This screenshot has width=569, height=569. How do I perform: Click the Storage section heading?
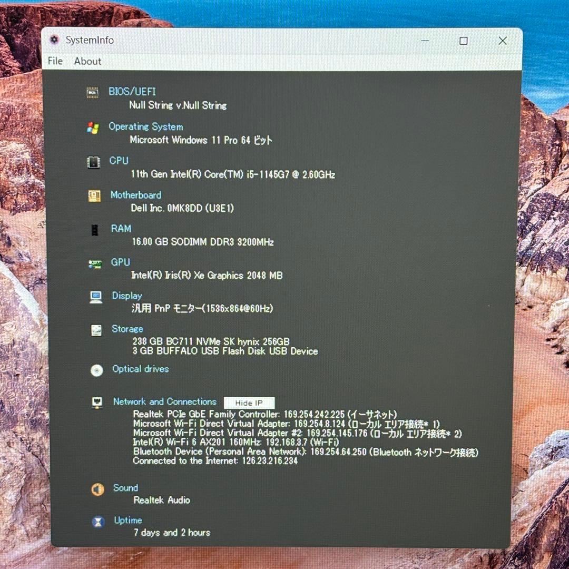127,329
